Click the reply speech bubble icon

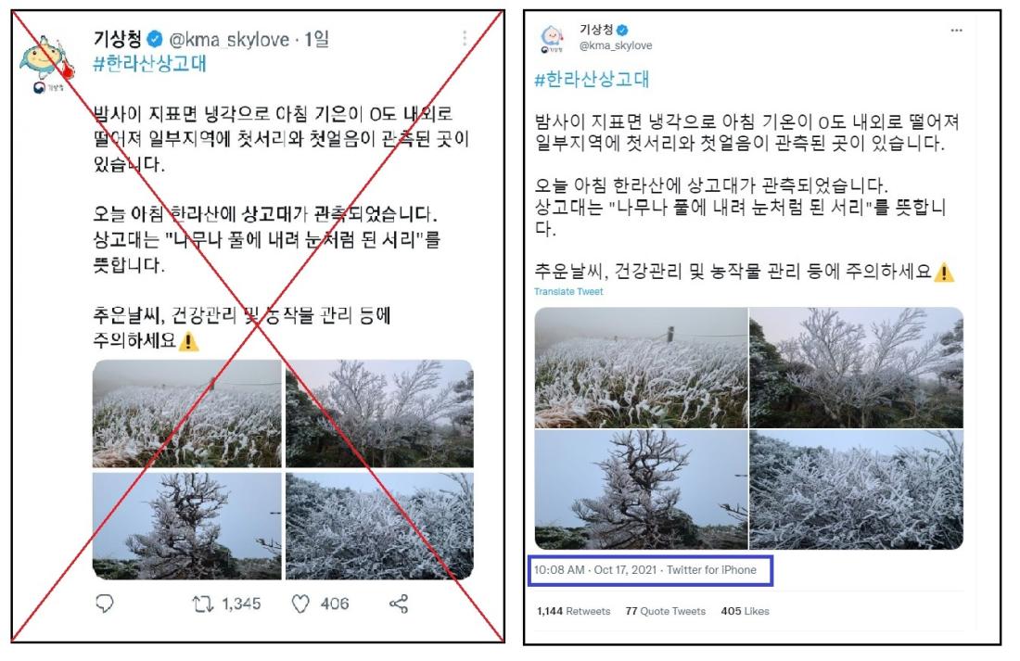105,604
